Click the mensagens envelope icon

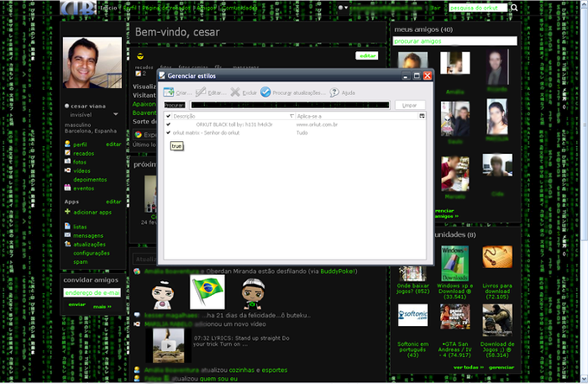(67, 235)
